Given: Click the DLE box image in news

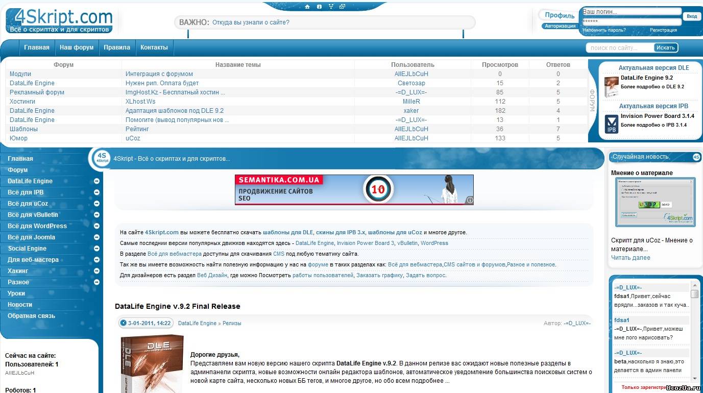Looking at the screenshot, I should tap(152, 363).
